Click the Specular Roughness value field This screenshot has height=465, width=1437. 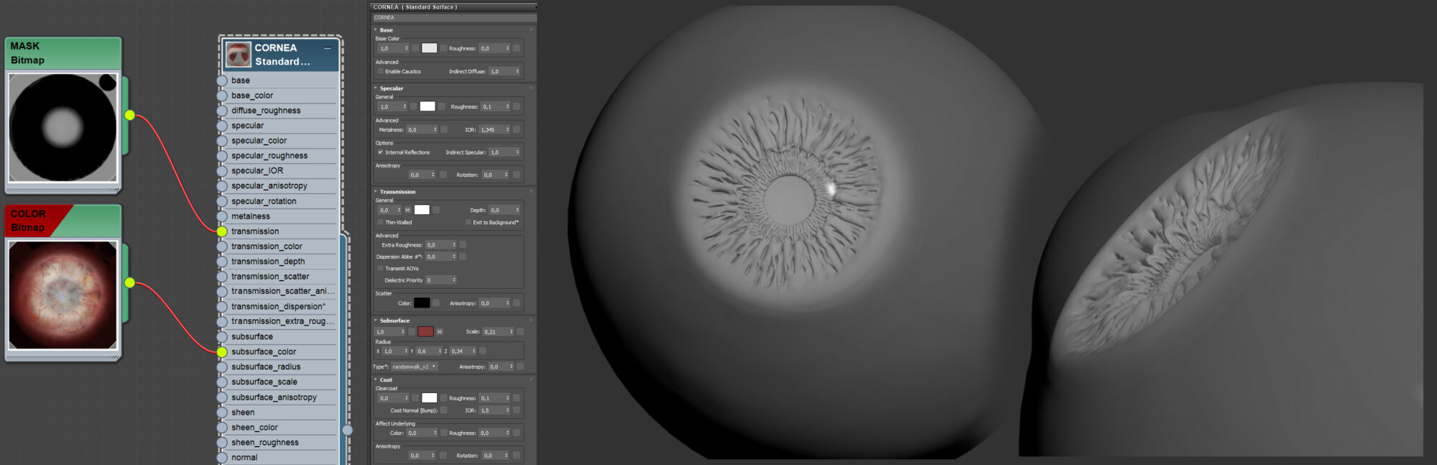pos(496,106)
